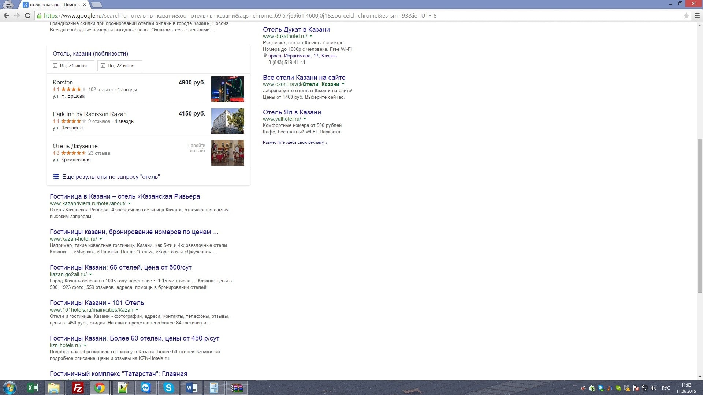Image resolution: width=703 pixels, height=395 pixels.
Task: Open FileZilla from the taskbar
Action: pos(78,388)
